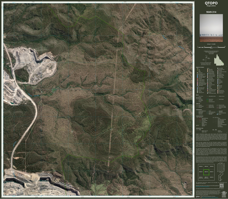Screen dimensions: 228x199
Task: Click the POINTS OF INTEREST legend heading
Action: click(200, 67)
